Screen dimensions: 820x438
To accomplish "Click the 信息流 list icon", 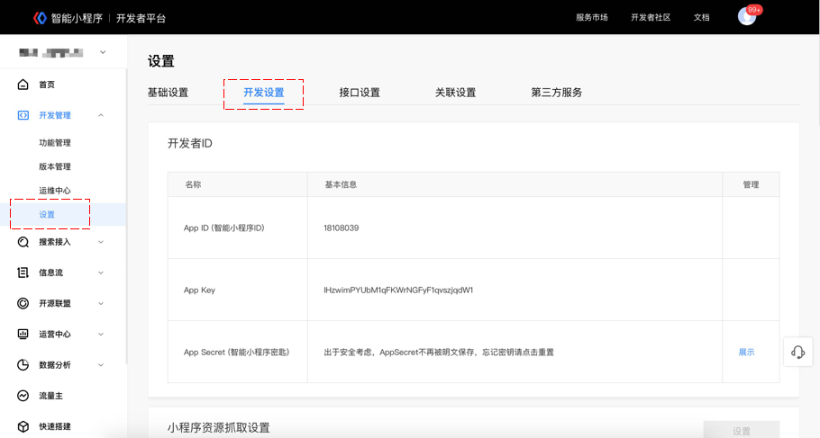I will click(x=23, y=273).
